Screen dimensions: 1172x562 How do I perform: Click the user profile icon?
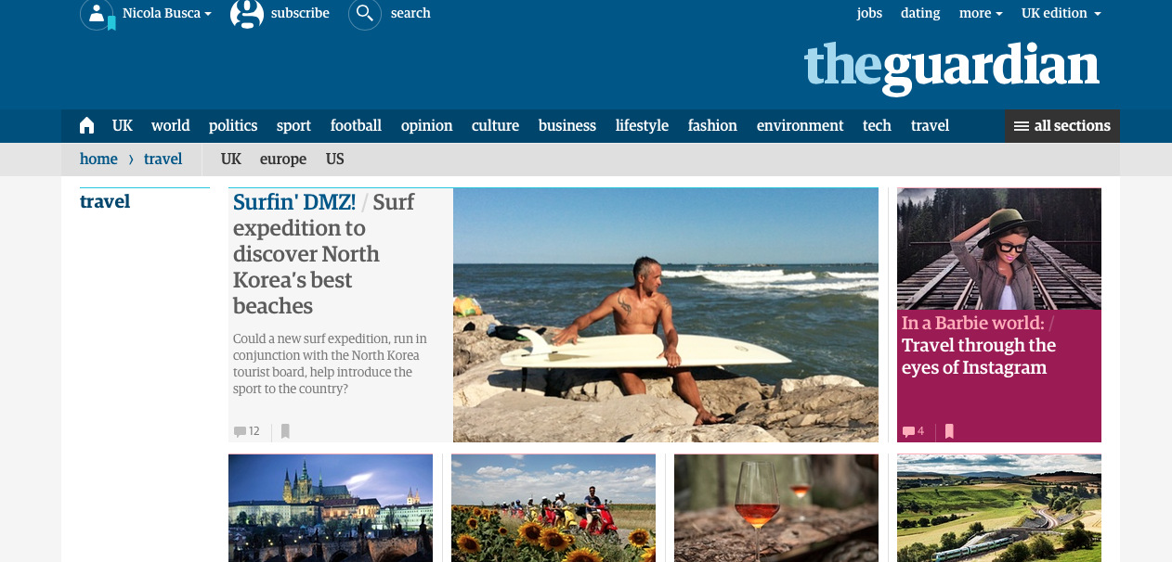point(98,14)
